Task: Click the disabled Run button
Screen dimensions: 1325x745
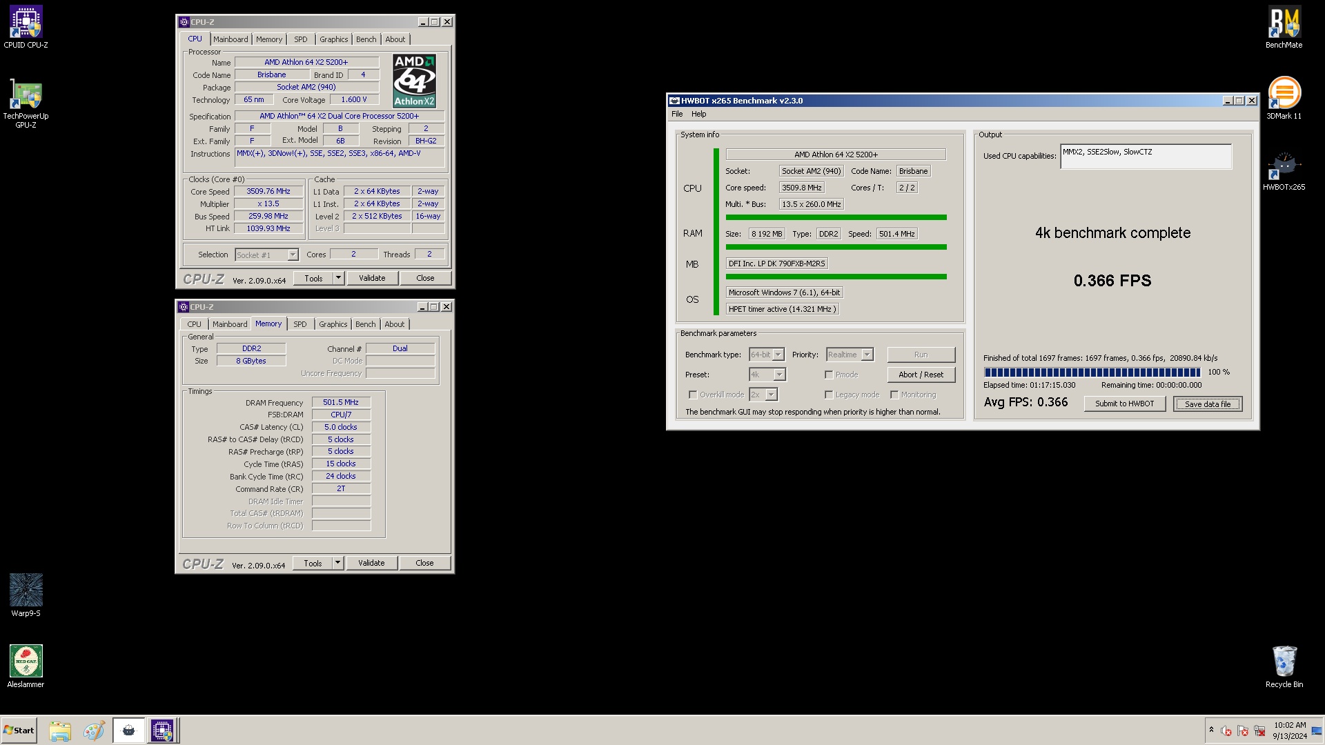Action: 921,355
